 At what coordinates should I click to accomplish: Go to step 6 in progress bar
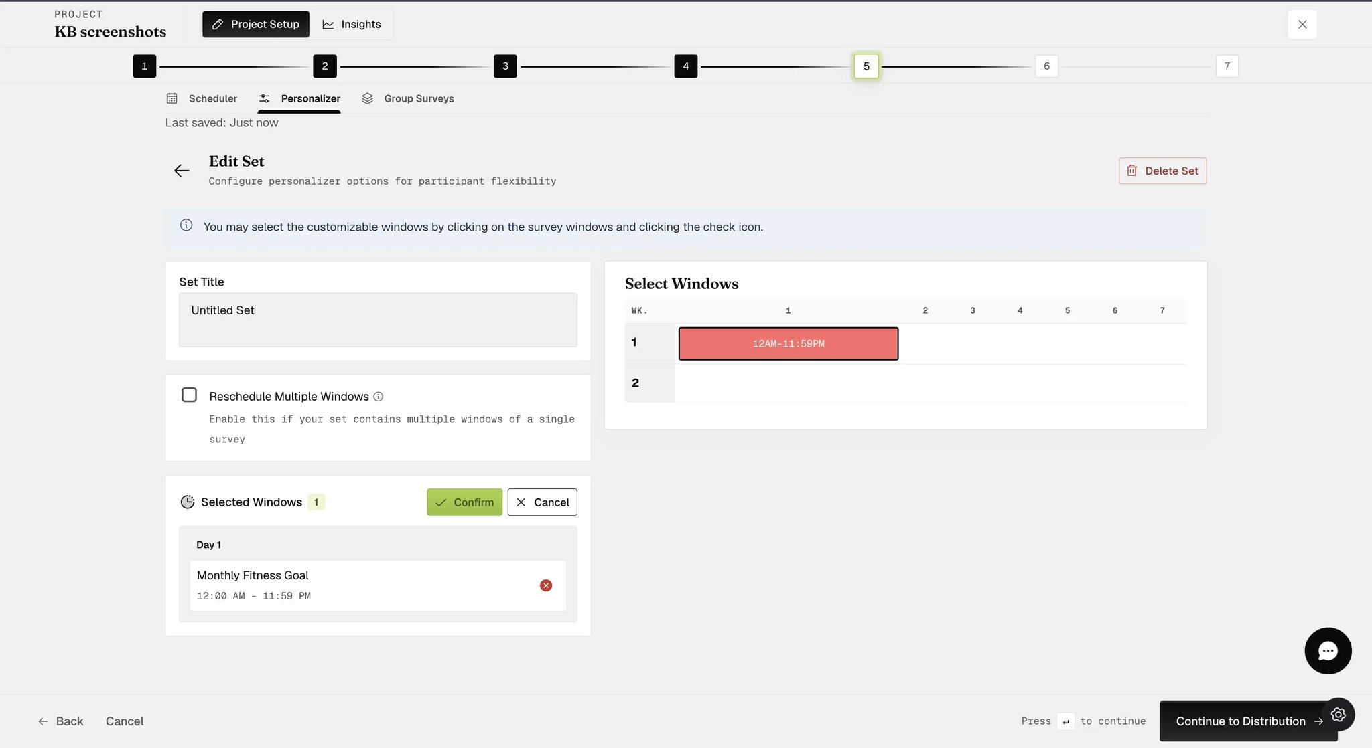tap(1047, 66)
